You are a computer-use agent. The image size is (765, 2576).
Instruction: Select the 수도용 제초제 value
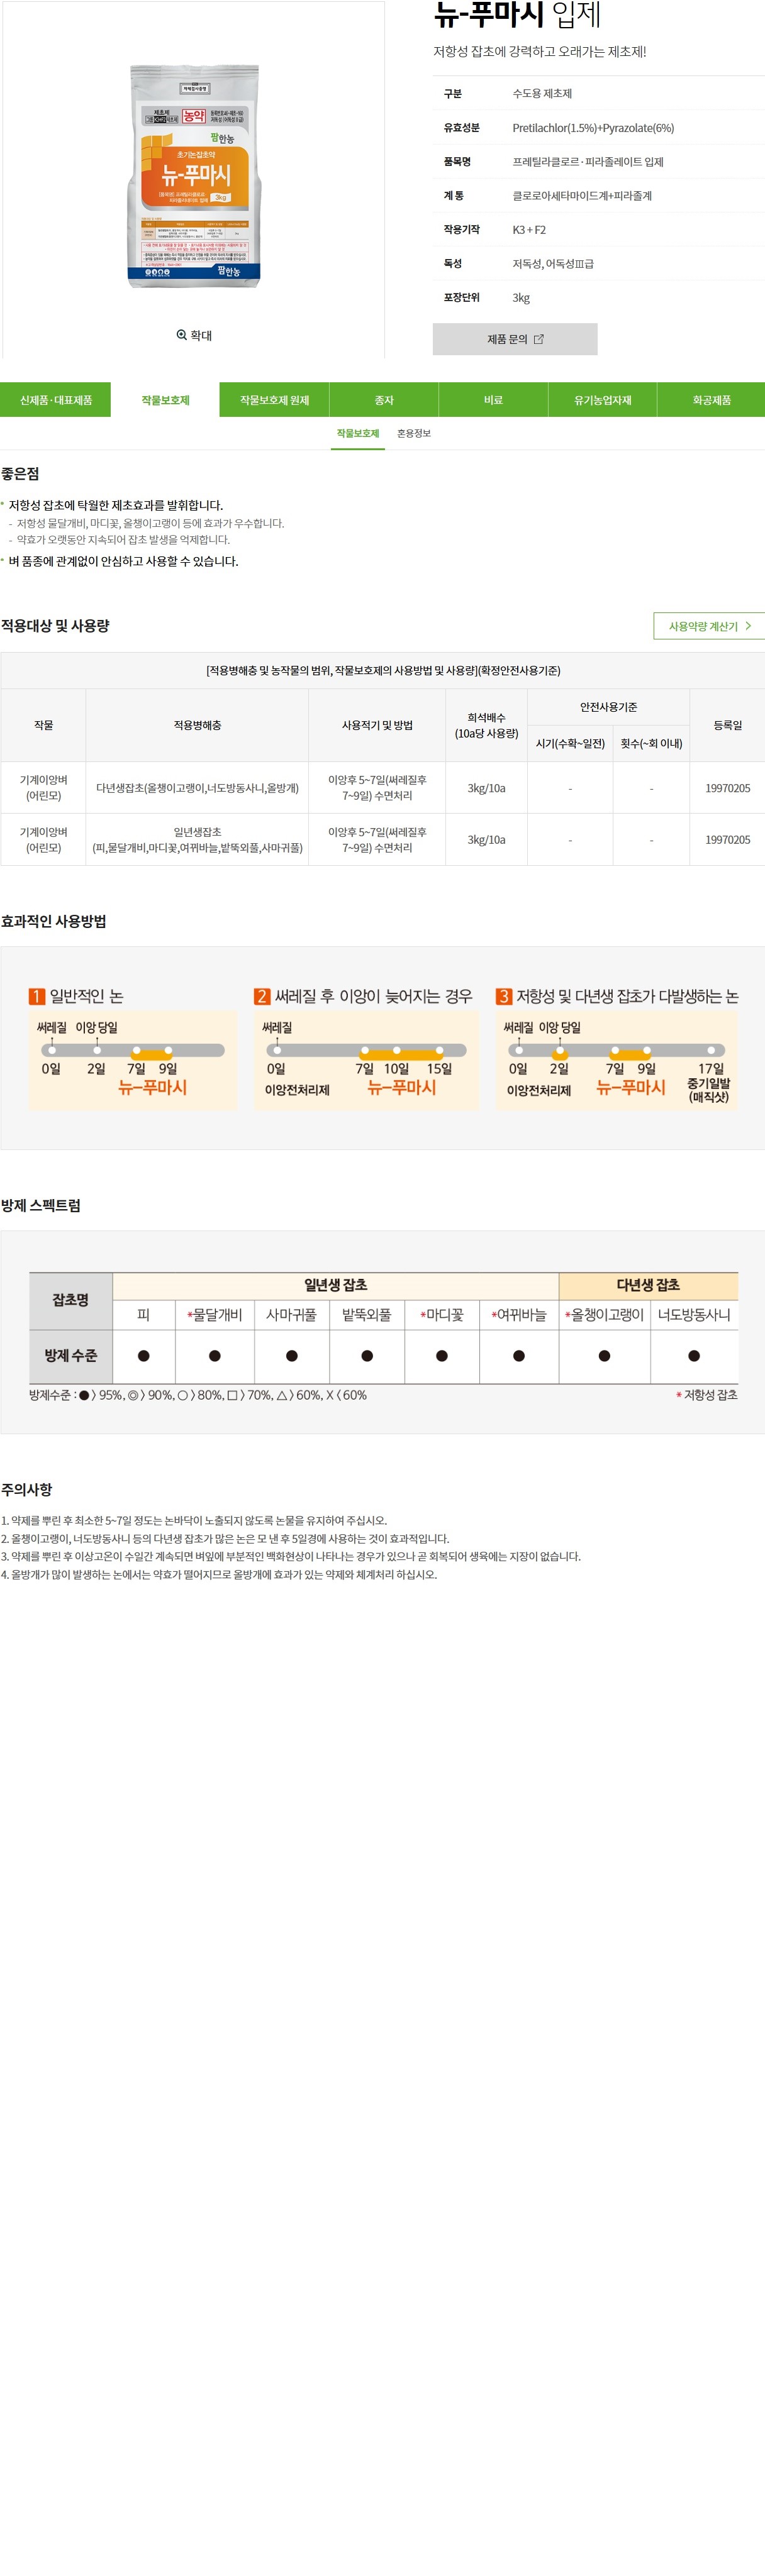tap(542, 94)
